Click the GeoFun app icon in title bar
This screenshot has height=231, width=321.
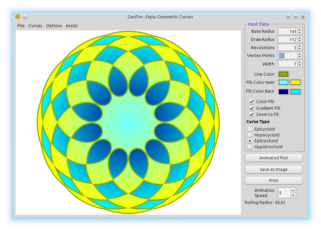18,17
